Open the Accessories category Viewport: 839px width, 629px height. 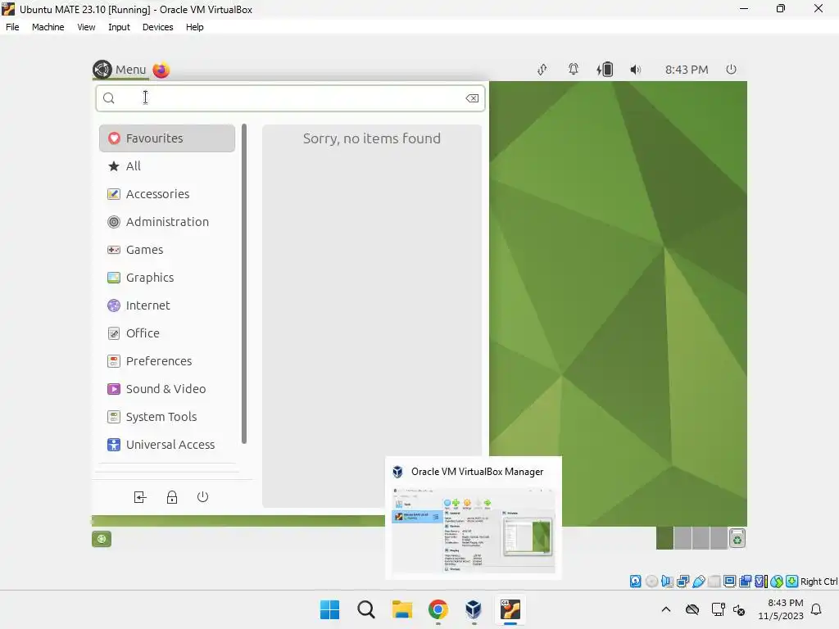[167, 193]
